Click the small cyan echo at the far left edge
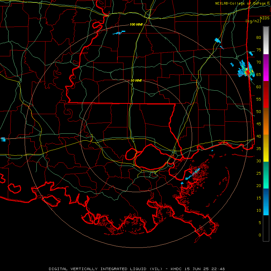Image resolution: width=271 pixels, height=271 pixels. [x=3, y=139]
